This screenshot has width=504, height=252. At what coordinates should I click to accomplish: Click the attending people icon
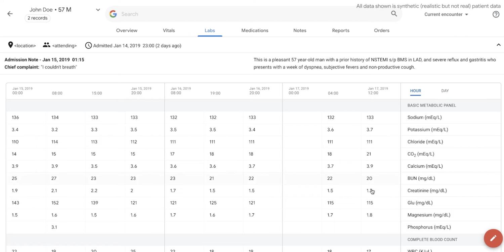[46, 45]
